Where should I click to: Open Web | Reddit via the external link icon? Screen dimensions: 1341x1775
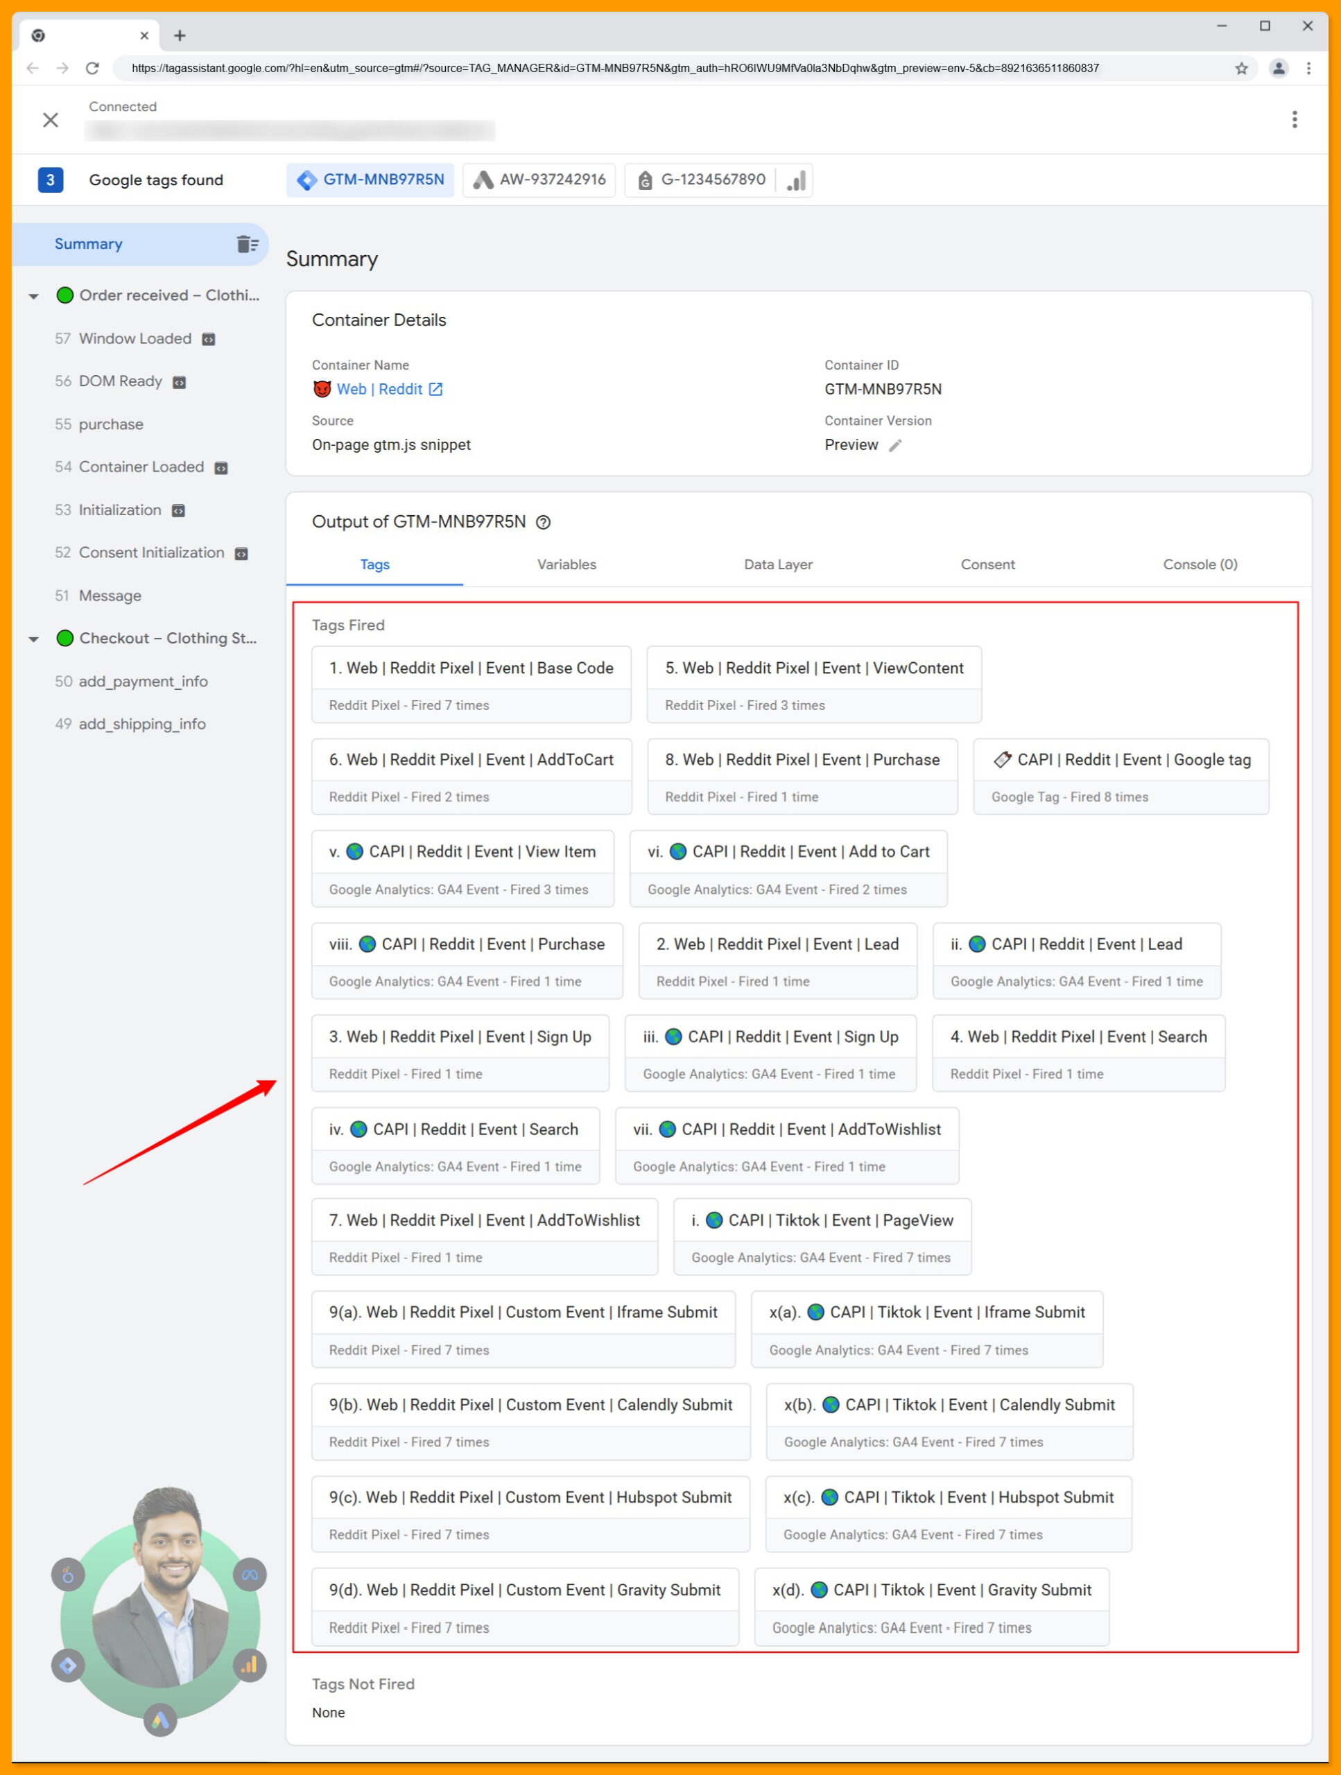(435, 389)
